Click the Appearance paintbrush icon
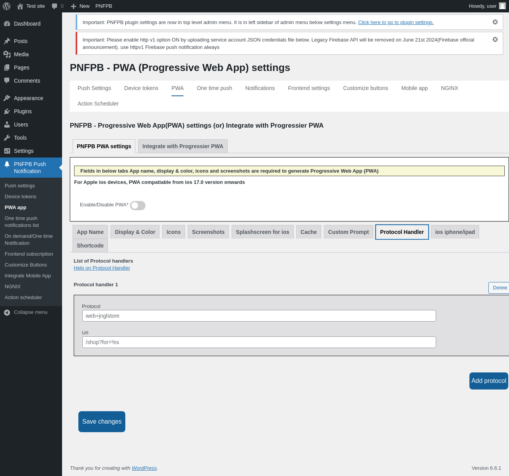The width and height of the screenshot is (509, 476). (x=7, y=98)
